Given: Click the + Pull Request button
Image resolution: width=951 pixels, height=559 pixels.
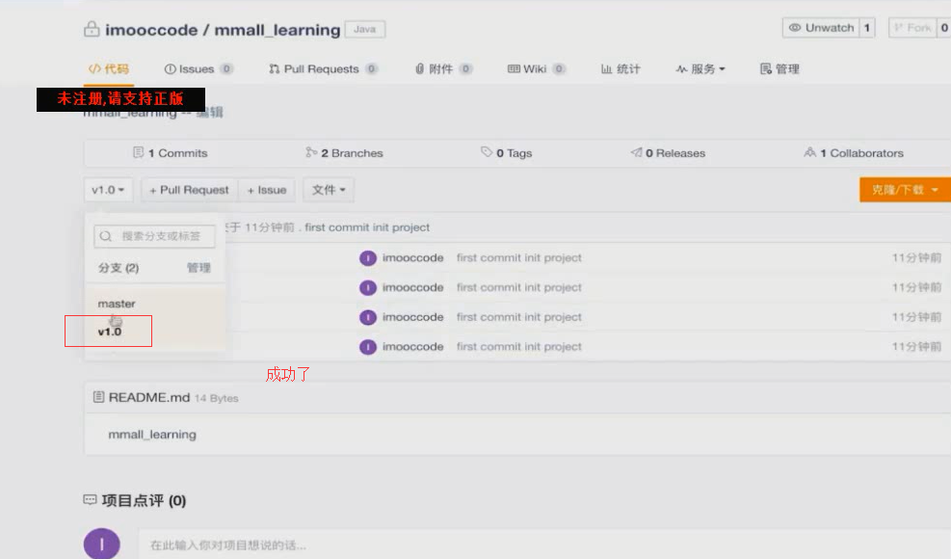Looking at the screenshot, I should tap(189, 190).
